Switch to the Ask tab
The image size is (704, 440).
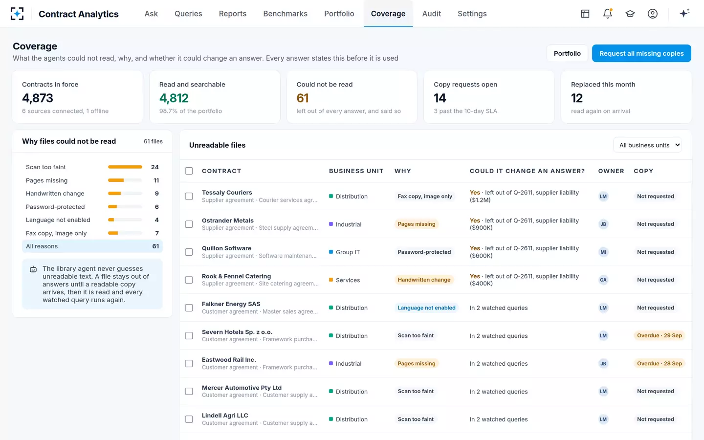[151, 14]
